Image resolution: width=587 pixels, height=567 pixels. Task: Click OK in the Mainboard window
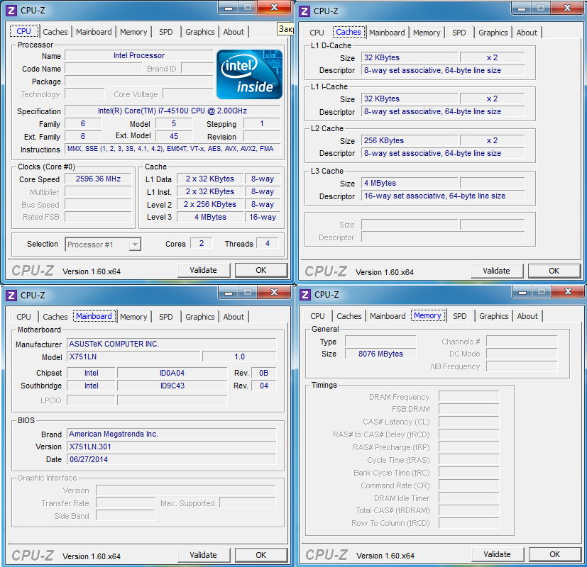click(x=261, y=555)
